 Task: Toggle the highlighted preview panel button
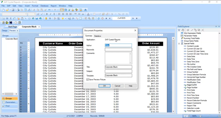pos(62,10)
